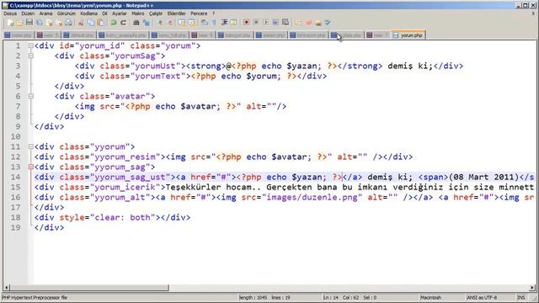Click the Copy toolbar icon
Image resolution: width=539 pixels, height=303 pixels.
(x=91, y=23)
